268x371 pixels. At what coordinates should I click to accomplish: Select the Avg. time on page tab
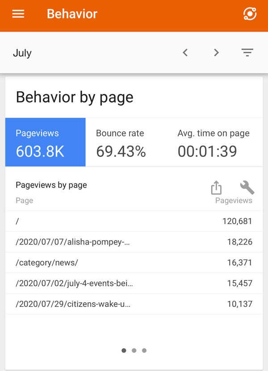click(215, 142)
